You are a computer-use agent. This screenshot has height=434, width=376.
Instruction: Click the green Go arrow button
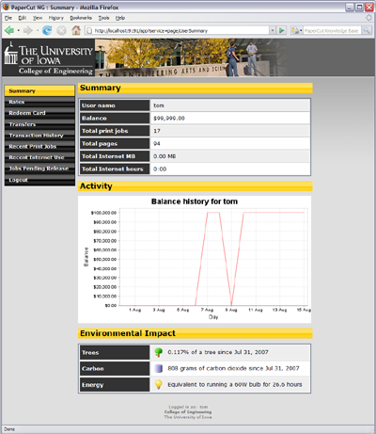(x=282, y=30)
